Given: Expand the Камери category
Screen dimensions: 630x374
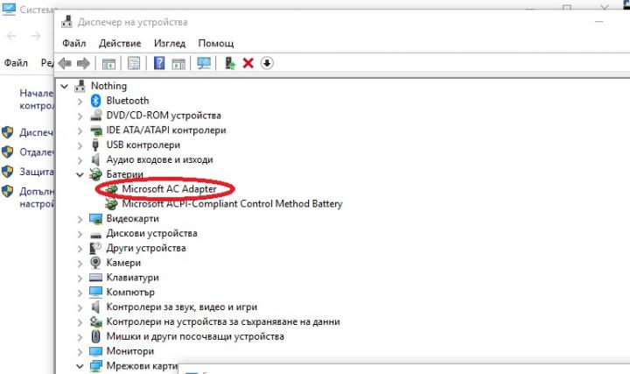Looking at the screenshot, I should coord(80,263).
